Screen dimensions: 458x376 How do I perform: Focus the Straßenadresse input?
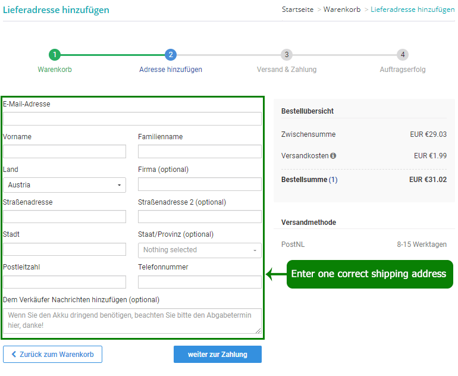[x=64, y=217]
